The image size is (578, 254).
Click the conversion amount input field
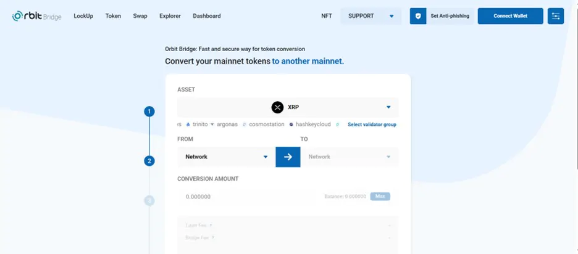click(251, 197)
